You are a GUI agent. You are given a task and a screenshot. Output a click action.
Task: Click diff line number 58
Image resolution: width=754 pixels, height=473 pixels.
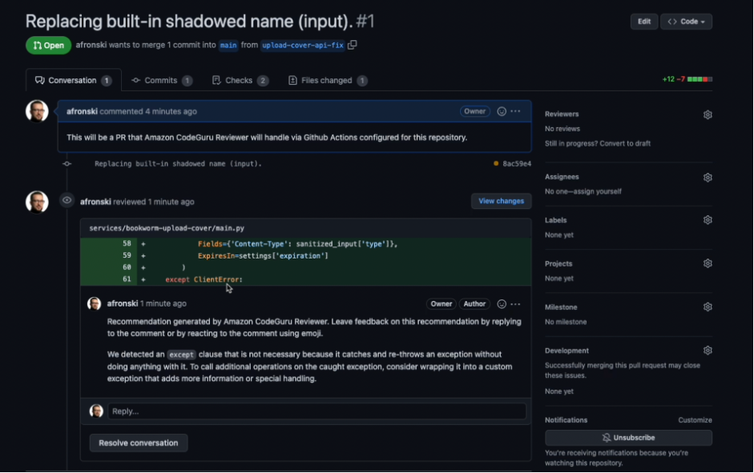[127, 243]
